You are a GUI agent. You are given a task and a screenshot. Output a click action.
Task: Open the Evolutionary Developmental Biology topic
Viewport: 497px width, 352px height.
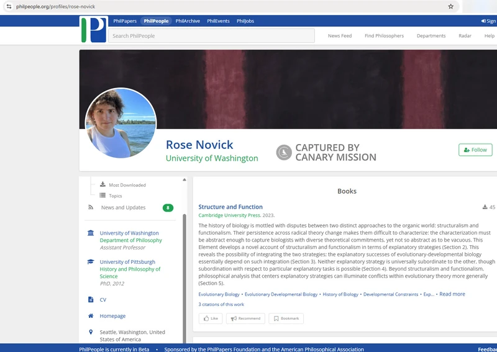point(281,294)
